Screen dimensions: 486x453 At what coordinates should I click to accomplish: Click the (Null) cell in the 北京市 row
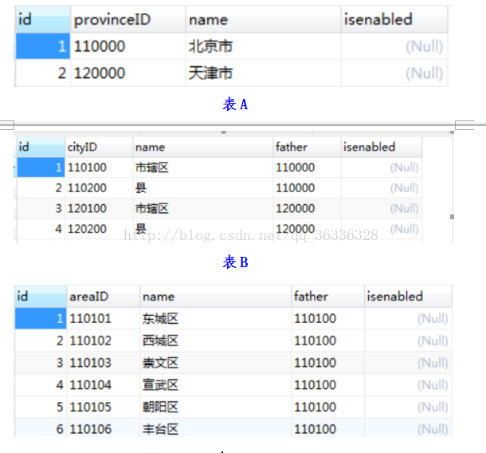point(394,46)
